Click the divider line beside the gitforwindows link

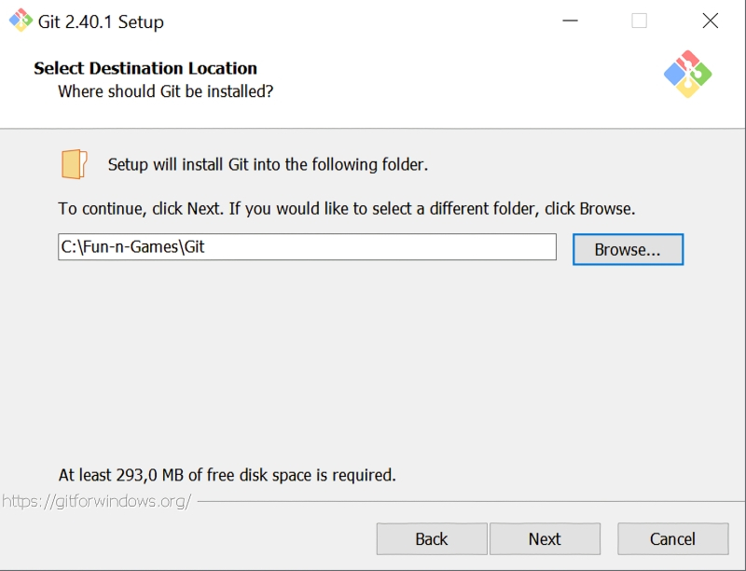[x=466, y=501]
